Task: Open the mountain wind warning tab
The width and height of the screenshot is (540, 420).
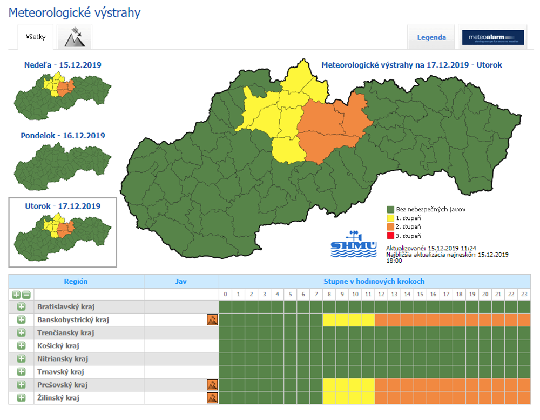Action: point(75,37)
